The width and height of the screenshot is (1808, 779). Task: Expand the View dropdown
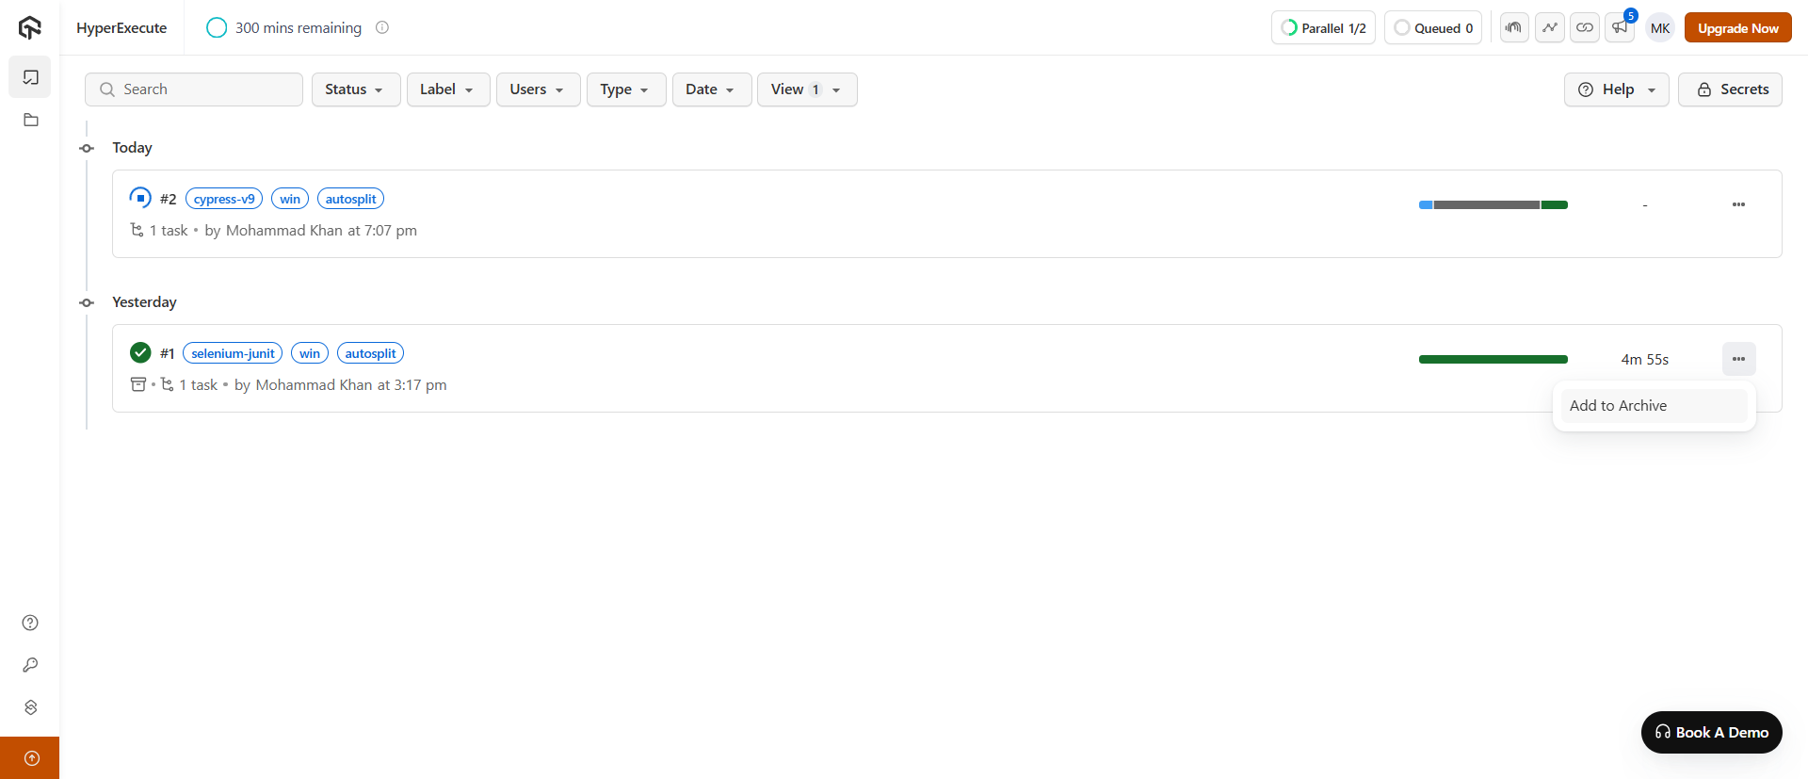tap(807, 89)
